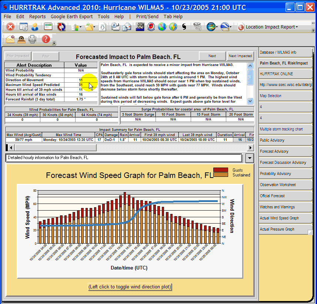Screen dimensions: 317x304
Task: Open the XML globe dropdown arrow
Action: (230, 27)
